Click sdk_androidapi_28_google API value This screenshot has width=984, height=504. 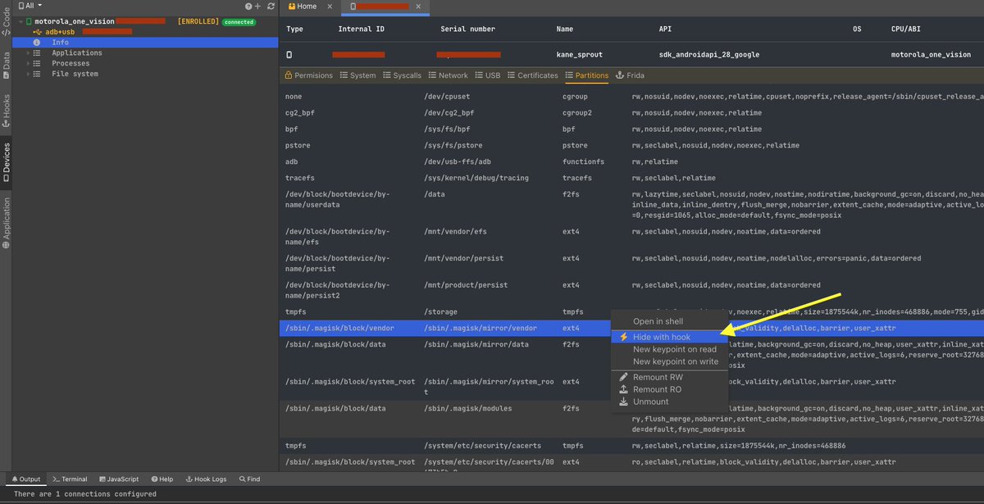(708, 55)
